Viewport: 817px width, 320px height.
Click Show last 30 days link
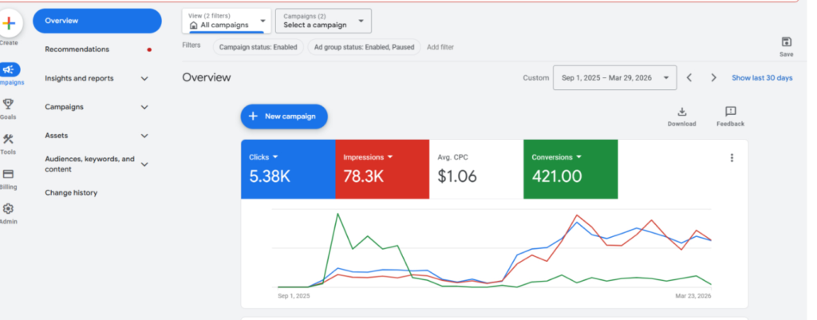click(x=762, y=78)
